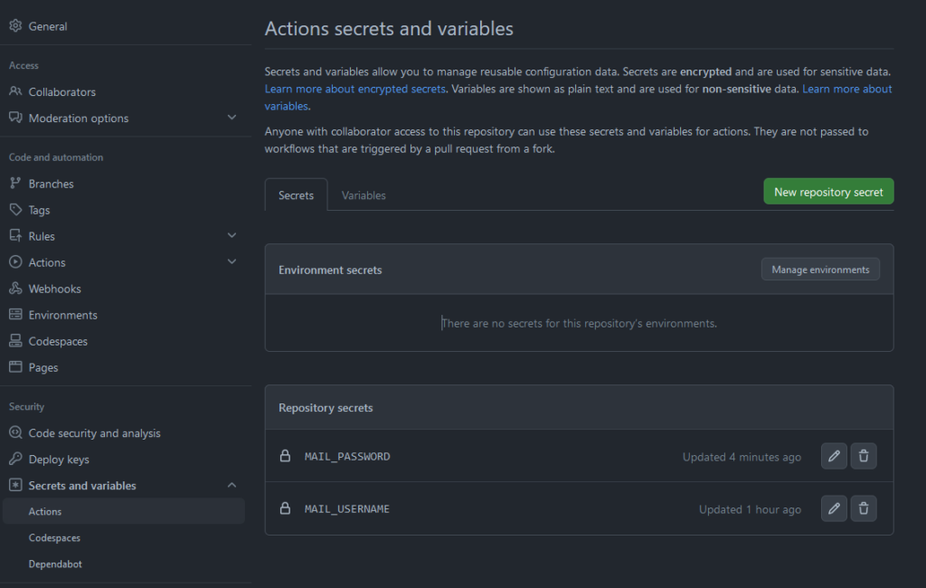The height and width of the screenshot is (588, 926).
Task: Click the Deploy keys key icon
Action: pos(15,460)
